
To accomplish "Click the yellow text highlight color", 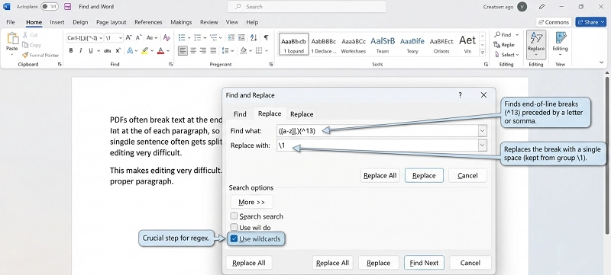I will tap(145, 50).
